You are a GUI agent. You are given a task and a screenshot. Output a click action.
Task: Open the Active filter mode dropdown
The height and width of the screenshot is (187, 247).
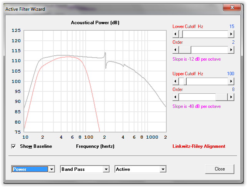click(163, 169)
